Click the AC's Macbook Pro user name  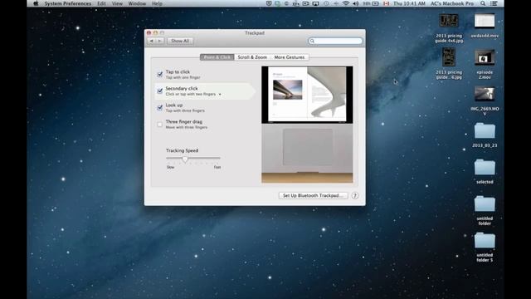[452, 3]
